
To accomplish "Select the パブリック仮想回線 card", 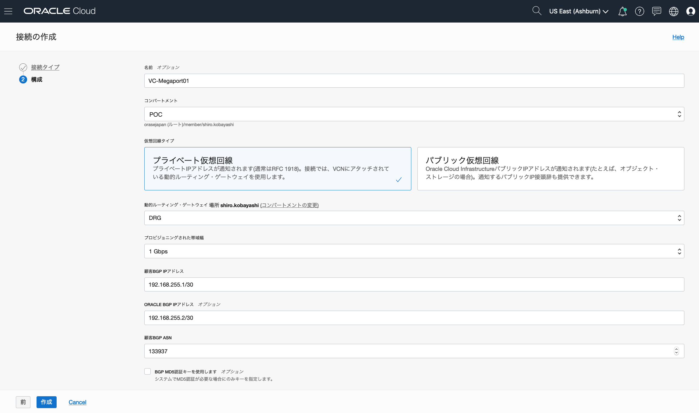I will click(x=551, y=169).
